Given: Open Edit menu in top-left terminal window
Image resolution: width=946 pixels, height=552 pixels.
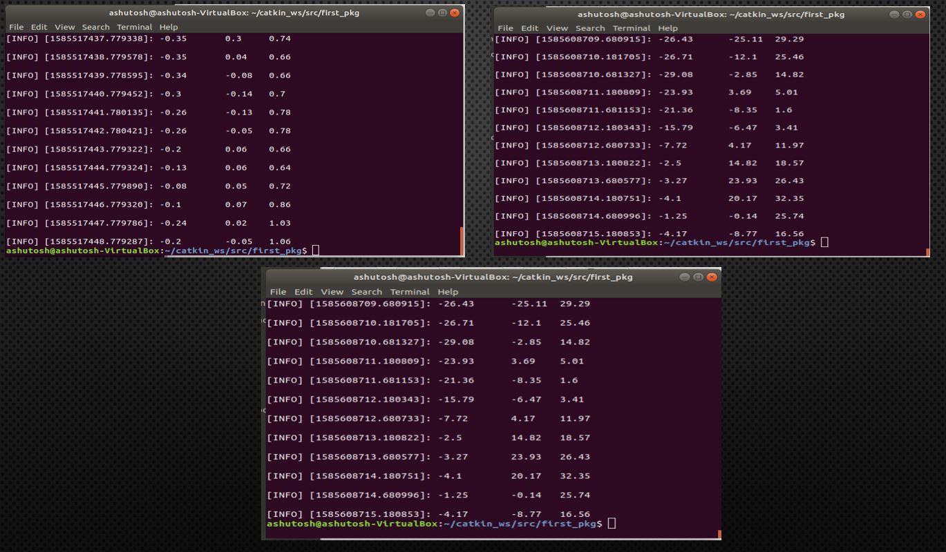Looking at the screenshot, I should point(39,27).
